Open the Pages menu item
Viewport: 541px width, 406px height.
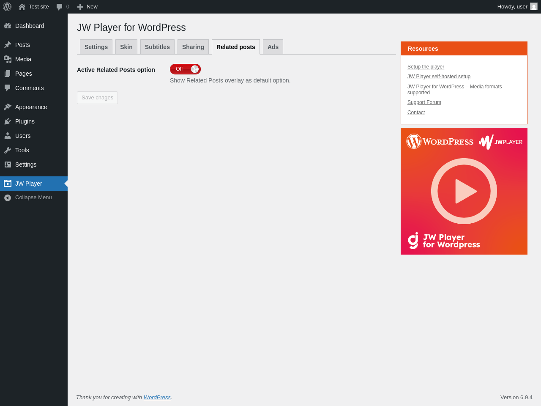click(x=34, y=74)
